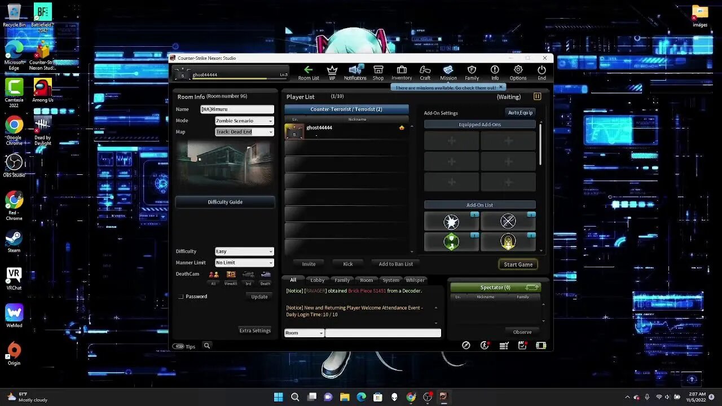The height and width of the screenshot is (406, 722).
Task: Click the Dead End map thumbnail
Action: 225,164
